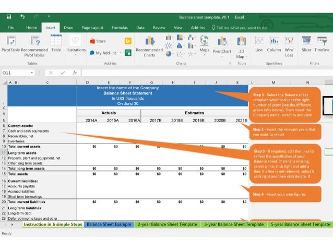Open the Page Layout tab

click(92, 28)
